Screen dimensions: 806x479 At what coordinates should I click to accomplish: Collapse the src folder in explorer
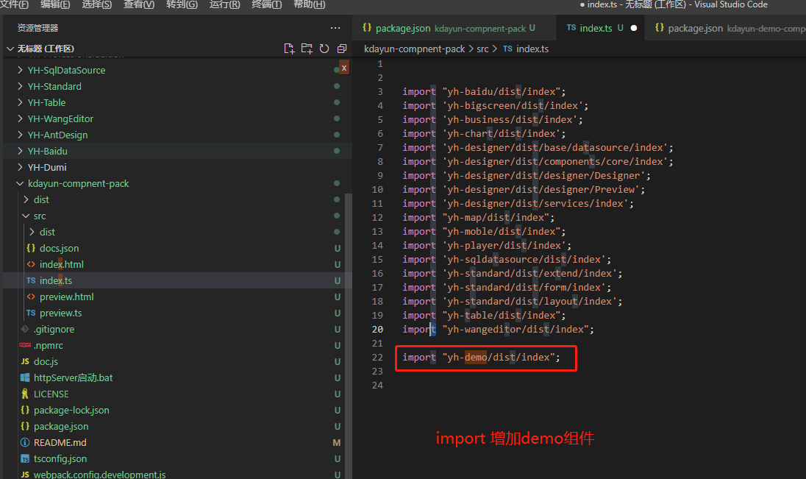tap(39, 216)
